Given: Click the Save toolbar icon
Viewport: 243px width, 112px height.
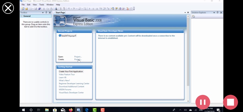Looking at the screenshot, I should (x=36, y=9).
